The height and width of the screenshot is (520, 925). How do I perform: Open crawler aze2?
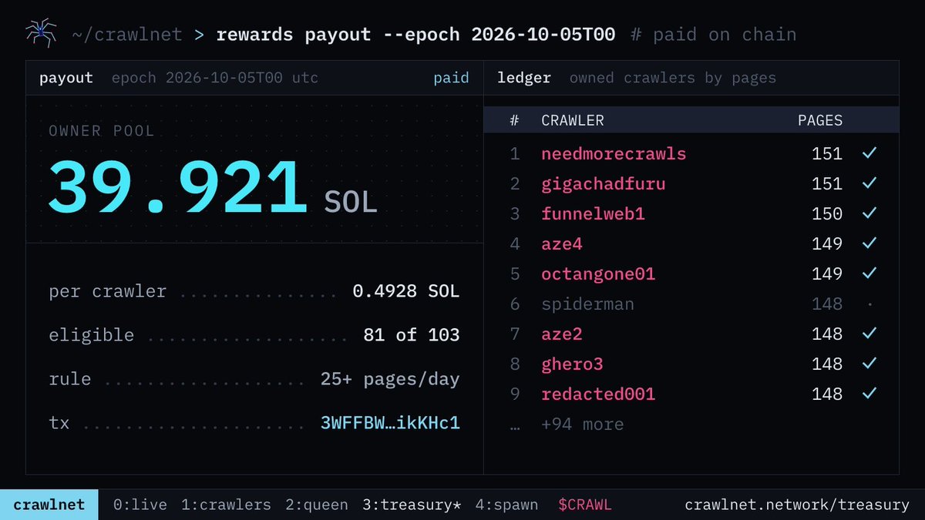coord(562,334)
